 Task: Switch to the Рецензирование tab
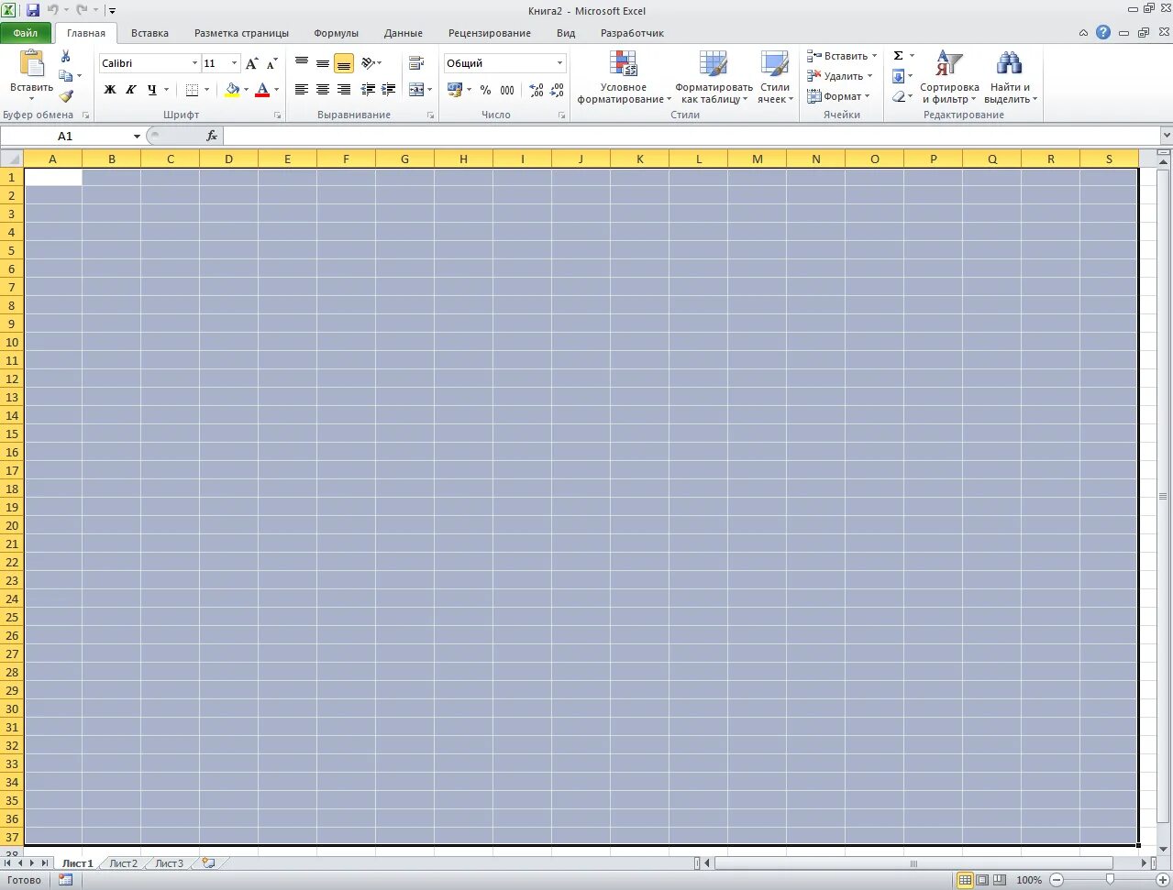(490, 33)
